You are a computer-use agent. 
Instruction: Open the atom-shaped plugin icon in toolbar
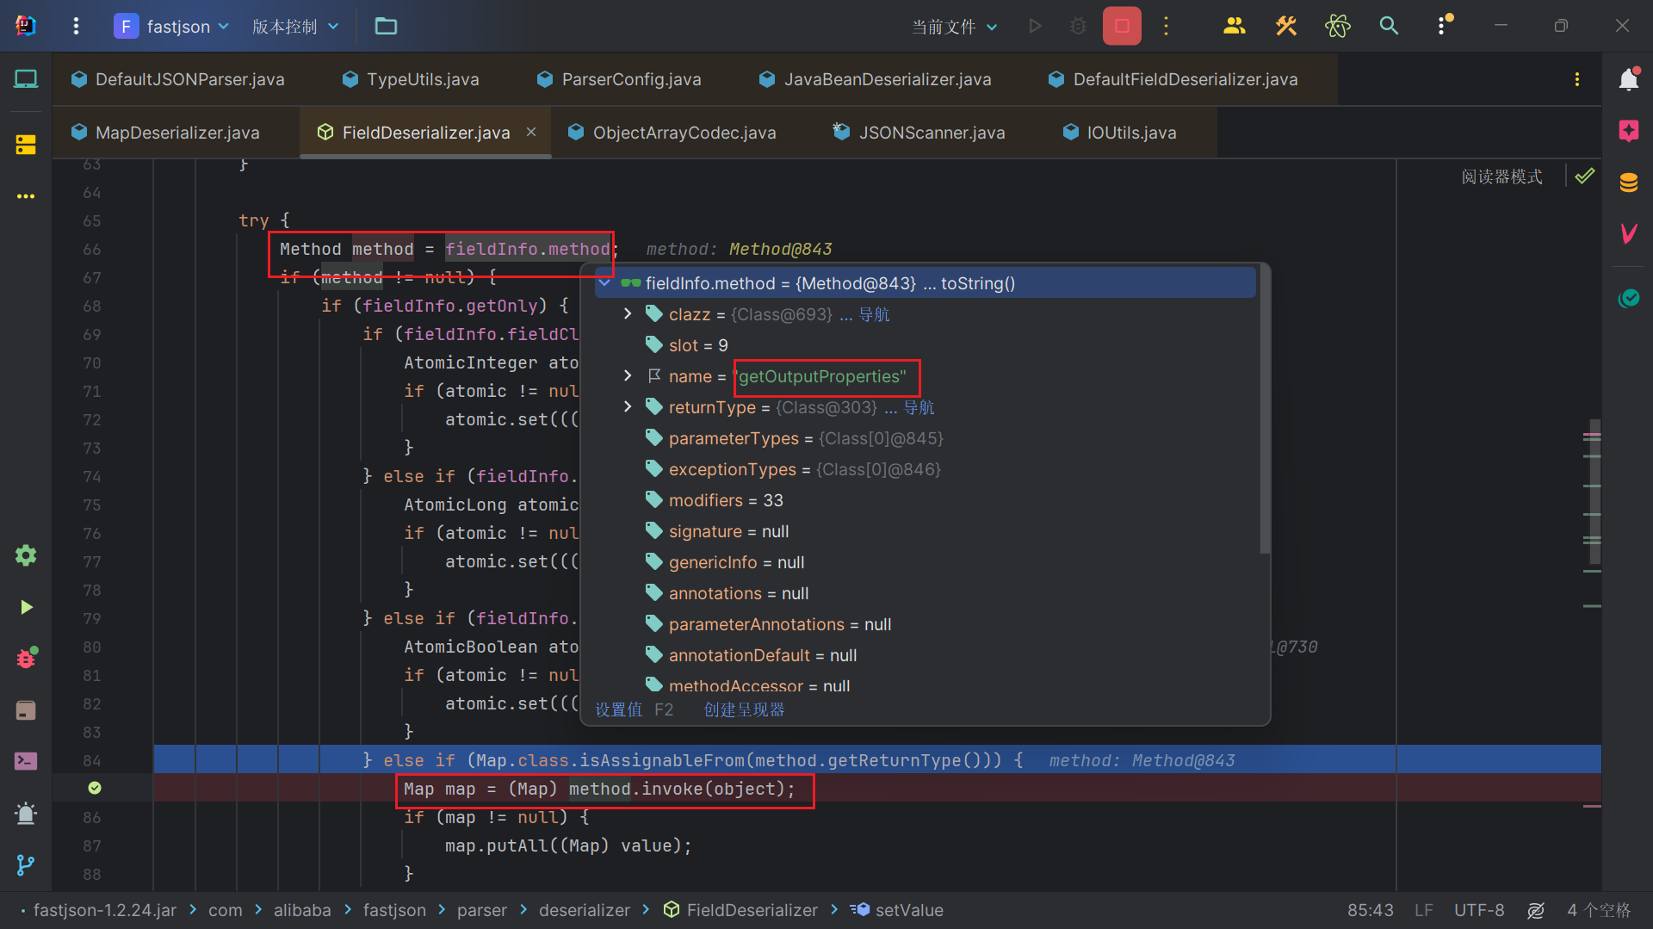tap(1338, 27)
